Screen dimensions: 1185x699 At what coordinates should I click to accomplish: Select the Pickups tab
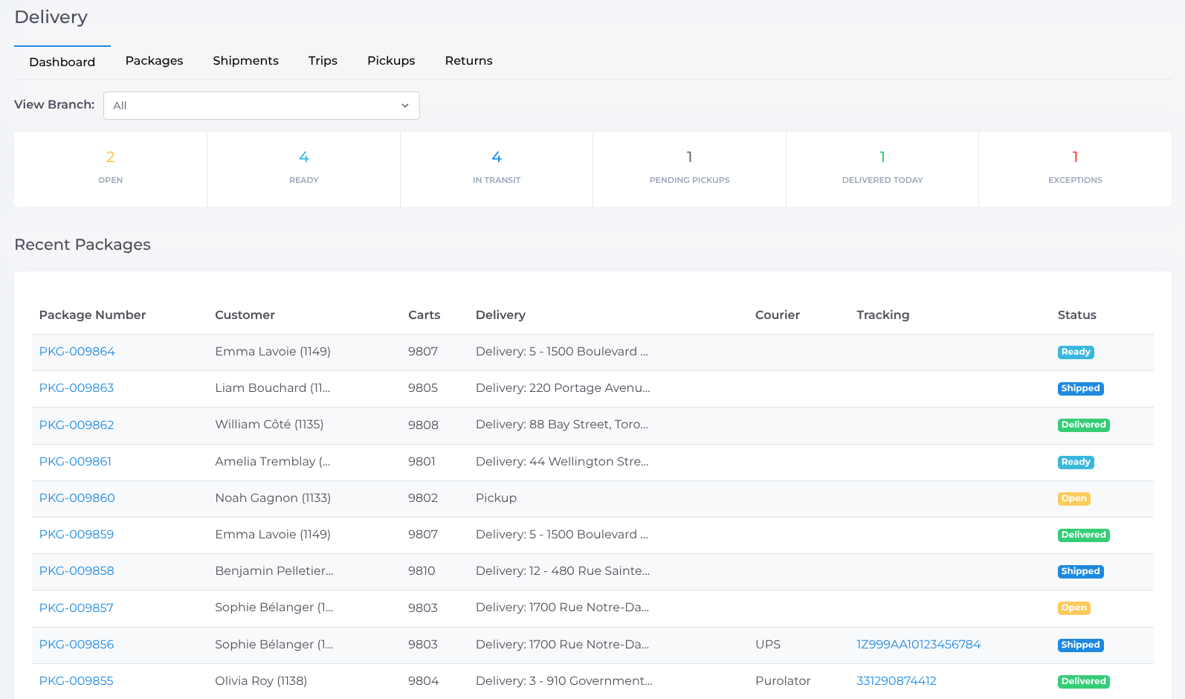tap(391, 61)
